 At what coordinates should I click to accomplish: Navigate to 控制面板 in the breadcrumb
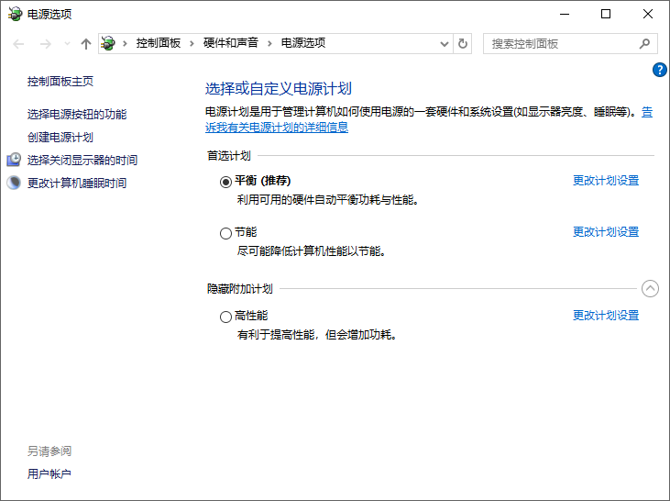pyautogui.click(x=159, y=43)
